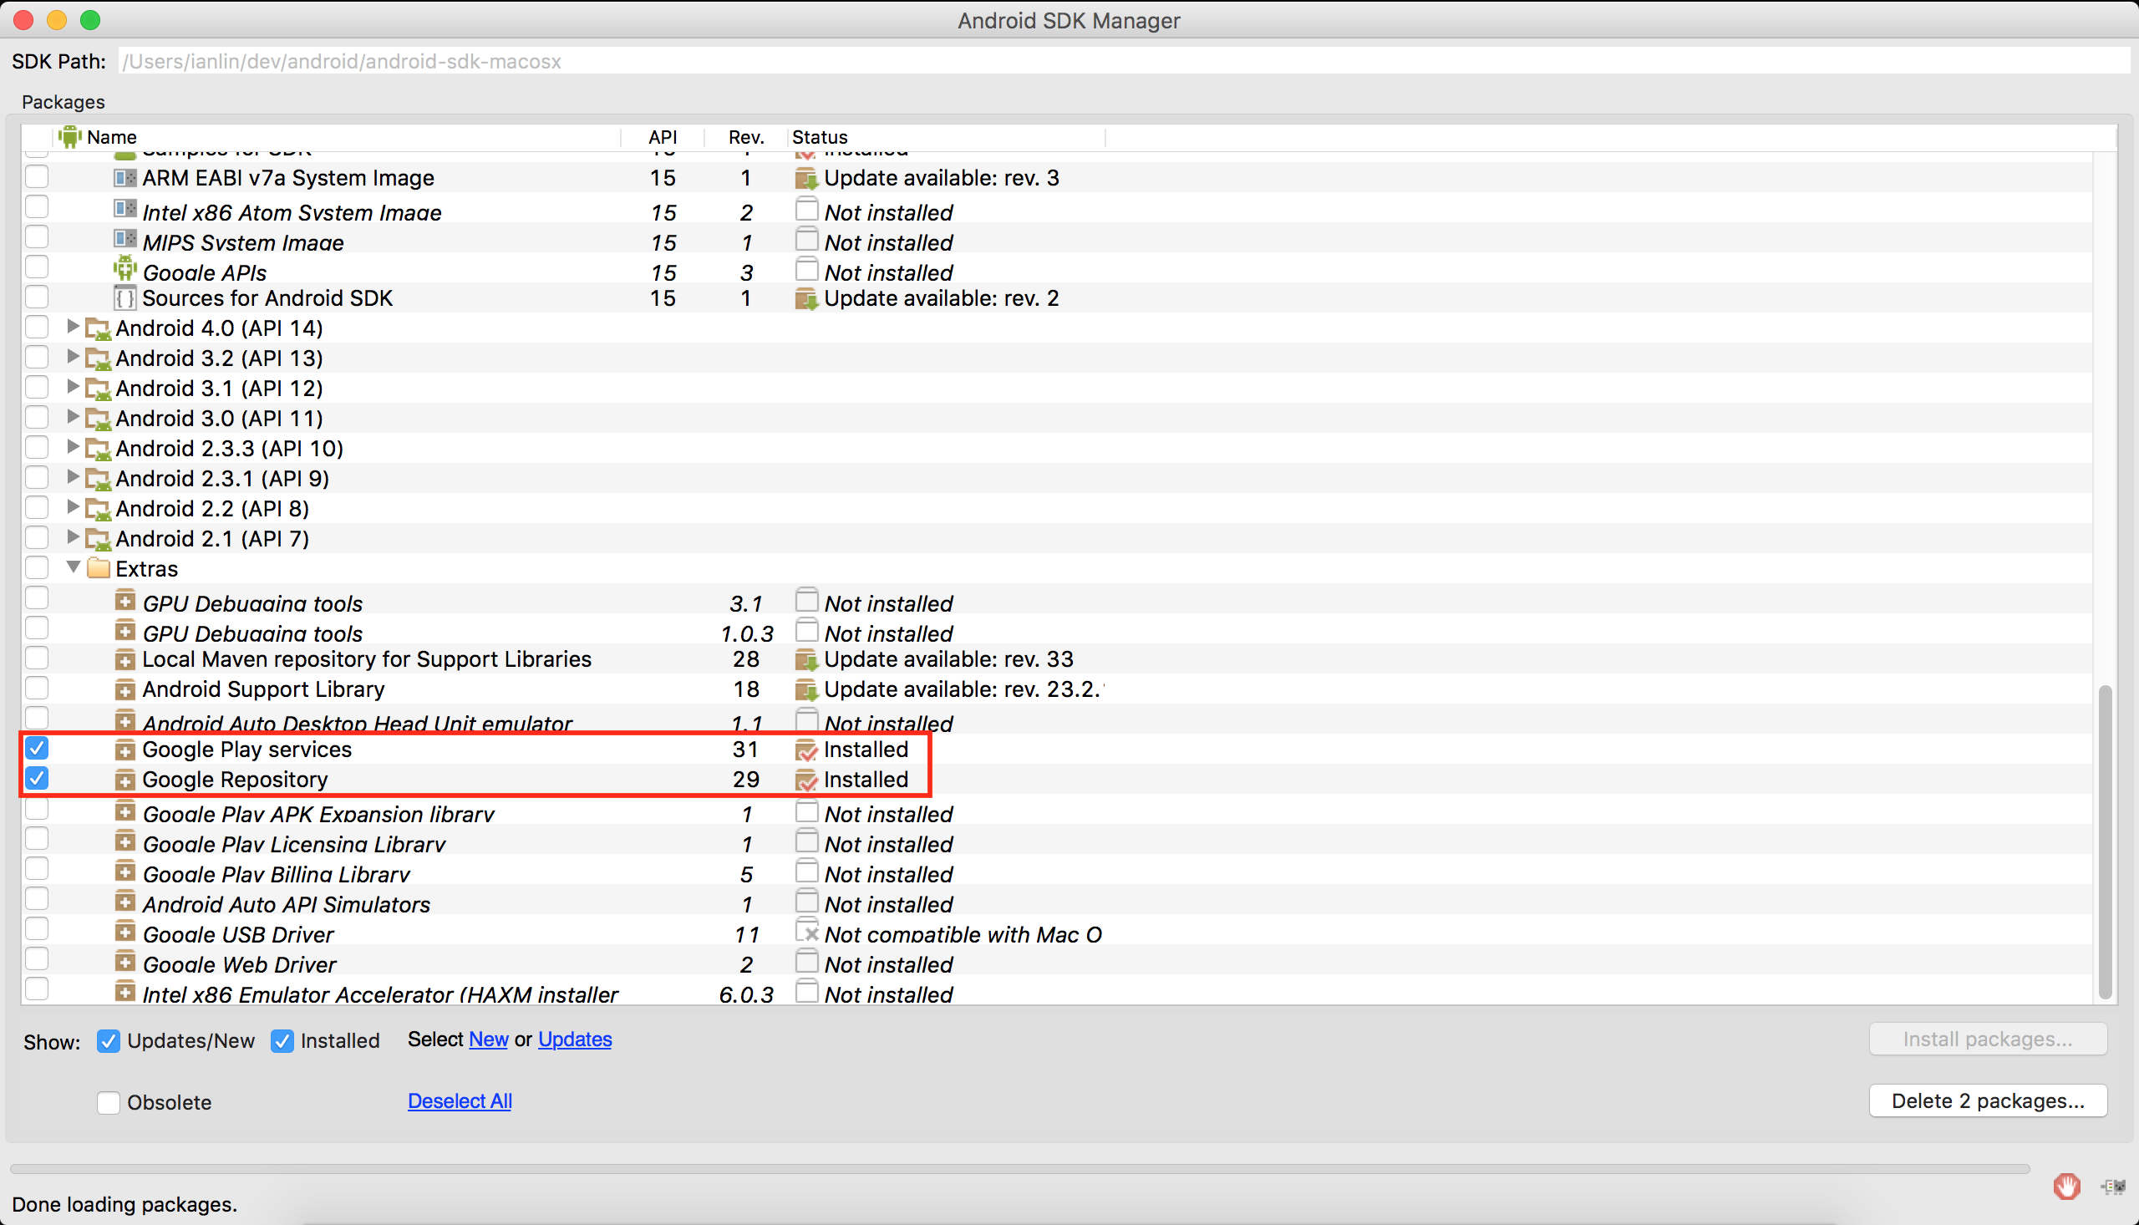
Task: Click the Android Support Library package icon
Action: (x=124, y=690)
